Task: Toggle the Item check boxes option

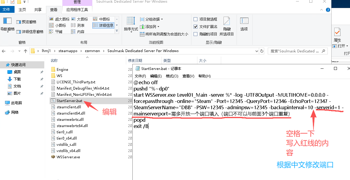Action: [196, 19]
